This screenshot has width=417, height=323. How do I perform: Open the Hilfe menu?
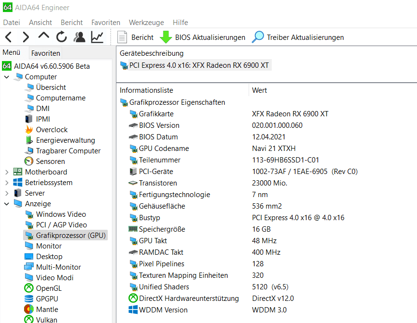pyautogui.click(x=180, y=23)
